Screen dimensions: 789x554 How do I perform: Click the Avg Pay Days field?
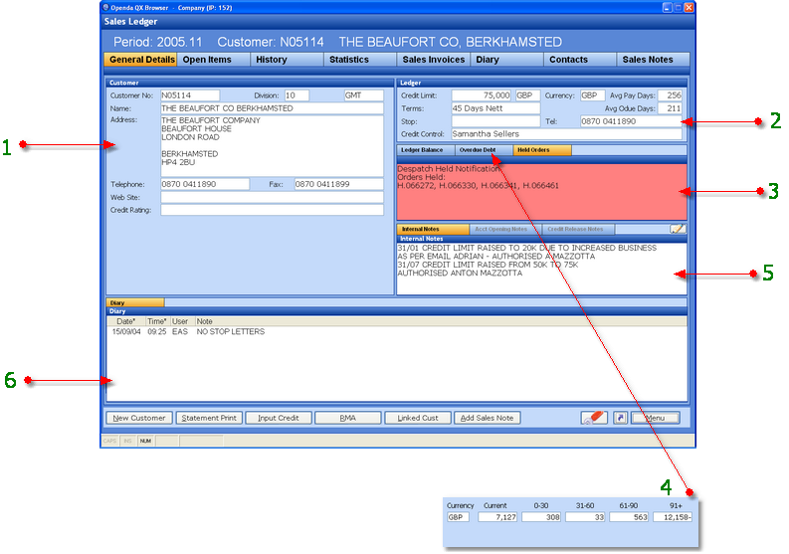(670, 95)
